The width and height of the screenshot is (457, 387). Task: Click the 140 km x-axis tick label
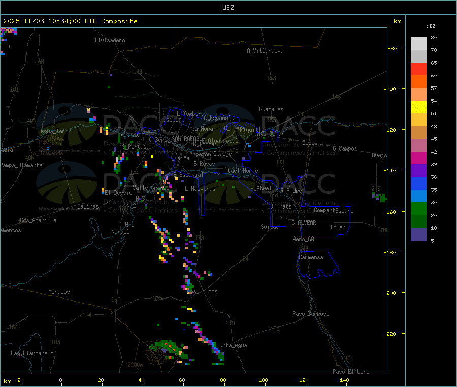pos(344,380)
